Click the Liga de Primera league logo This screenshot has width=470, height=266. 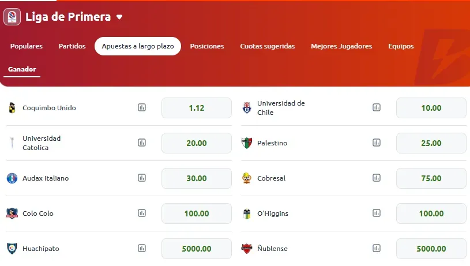[x=12, y=17]
